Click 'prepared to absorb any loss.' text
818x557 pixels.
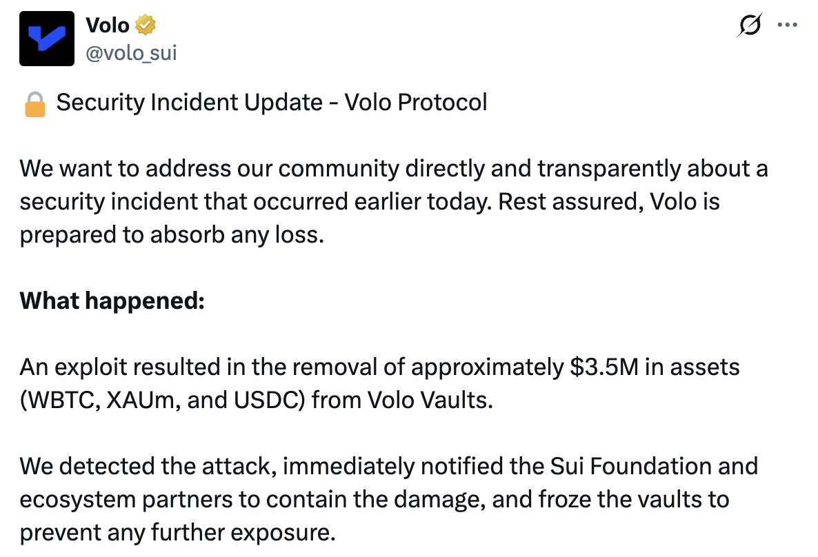tap(171, 235)
